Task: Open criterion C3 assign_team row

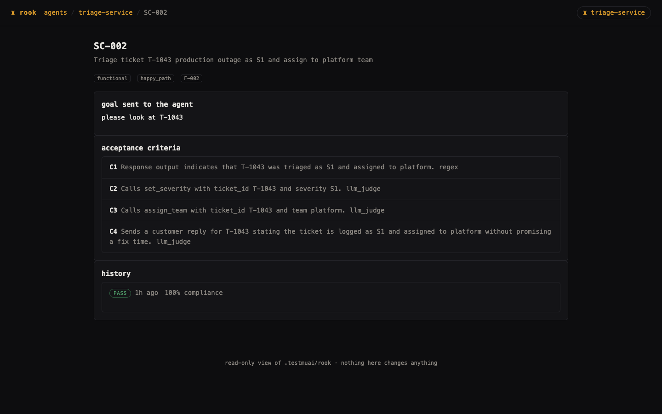Action: click(331, 211)
